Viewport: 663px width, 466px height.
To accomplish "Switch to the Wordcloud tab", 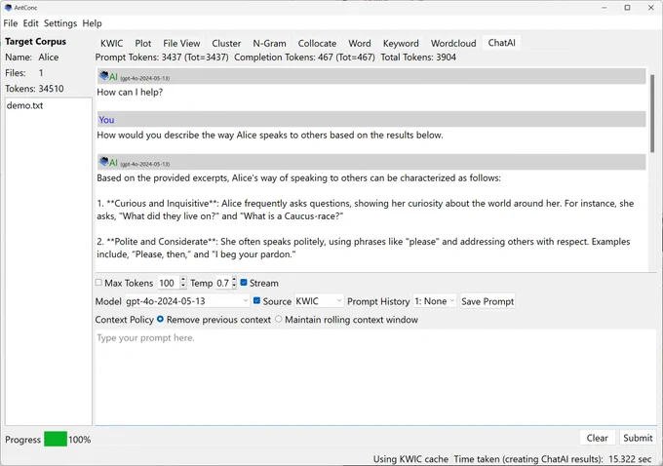I will pos(453,43).
